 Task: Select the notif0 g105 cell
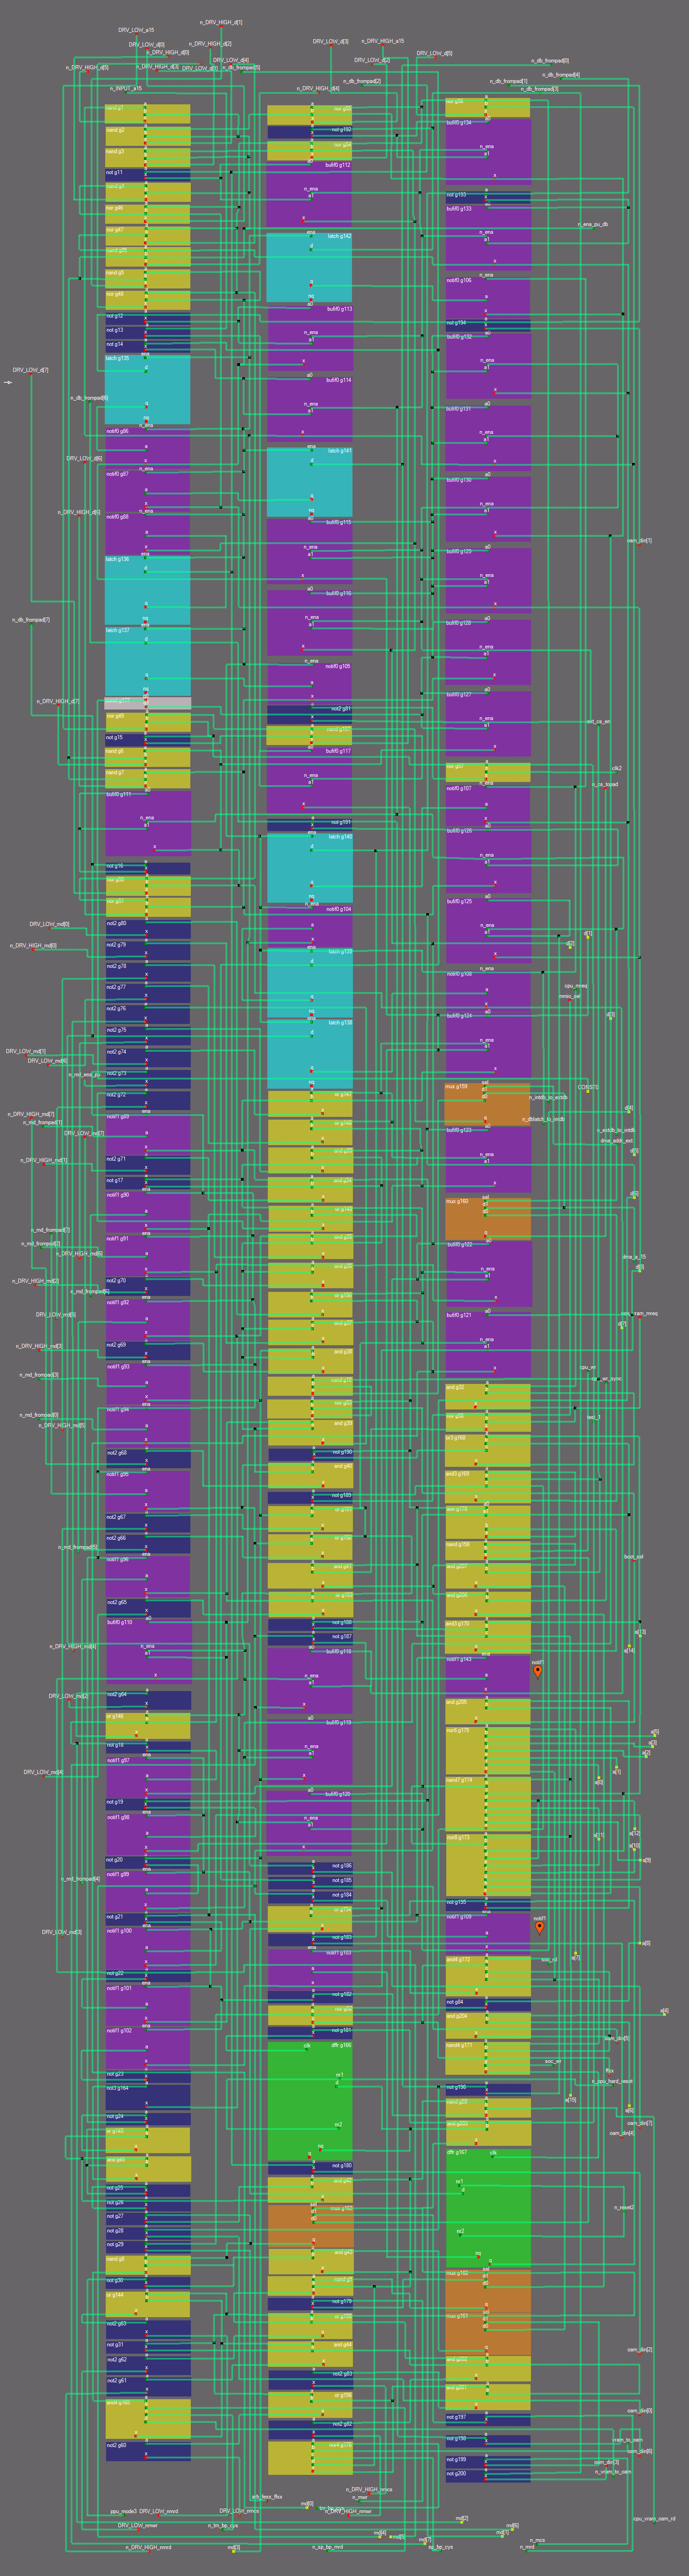[309, 683]
